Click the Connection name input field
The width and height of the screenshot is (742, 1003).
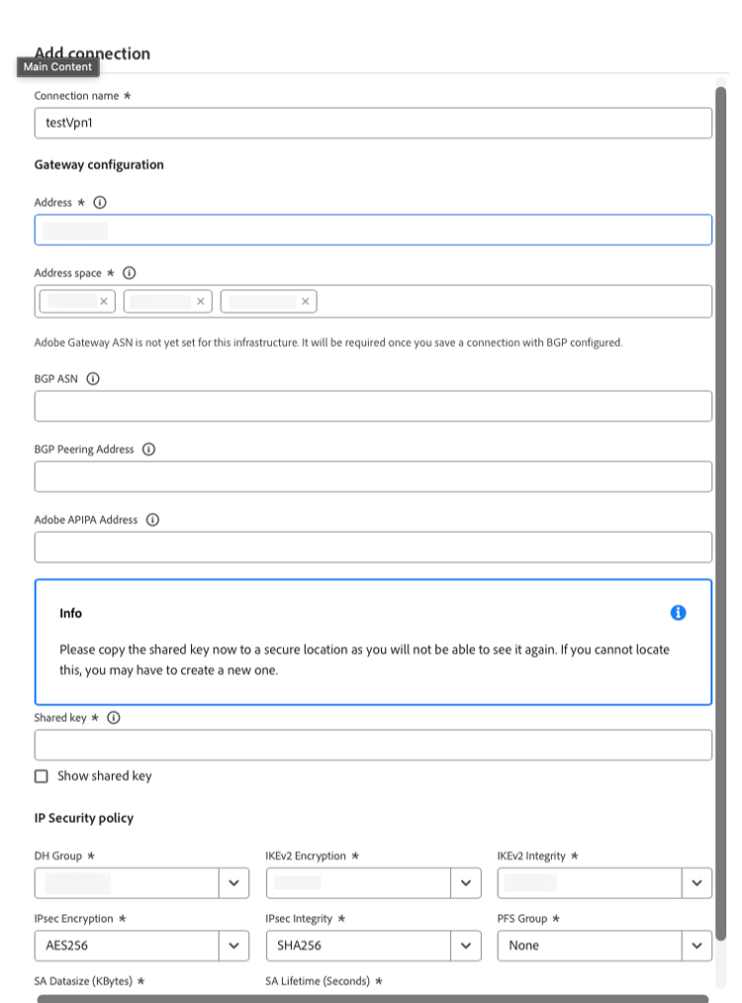(x=373, y=123)
